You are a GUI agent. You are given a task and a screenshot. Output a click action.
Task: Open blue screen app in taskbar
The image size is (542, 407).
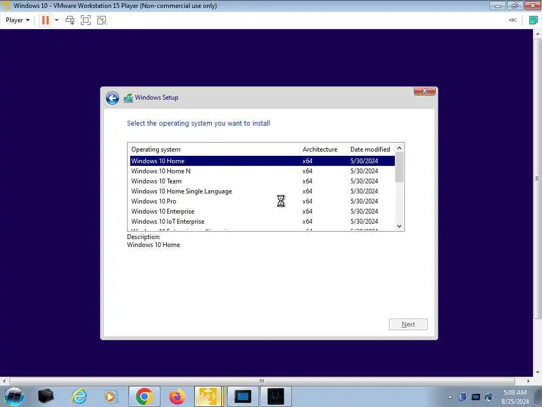(x=242, y=396)
